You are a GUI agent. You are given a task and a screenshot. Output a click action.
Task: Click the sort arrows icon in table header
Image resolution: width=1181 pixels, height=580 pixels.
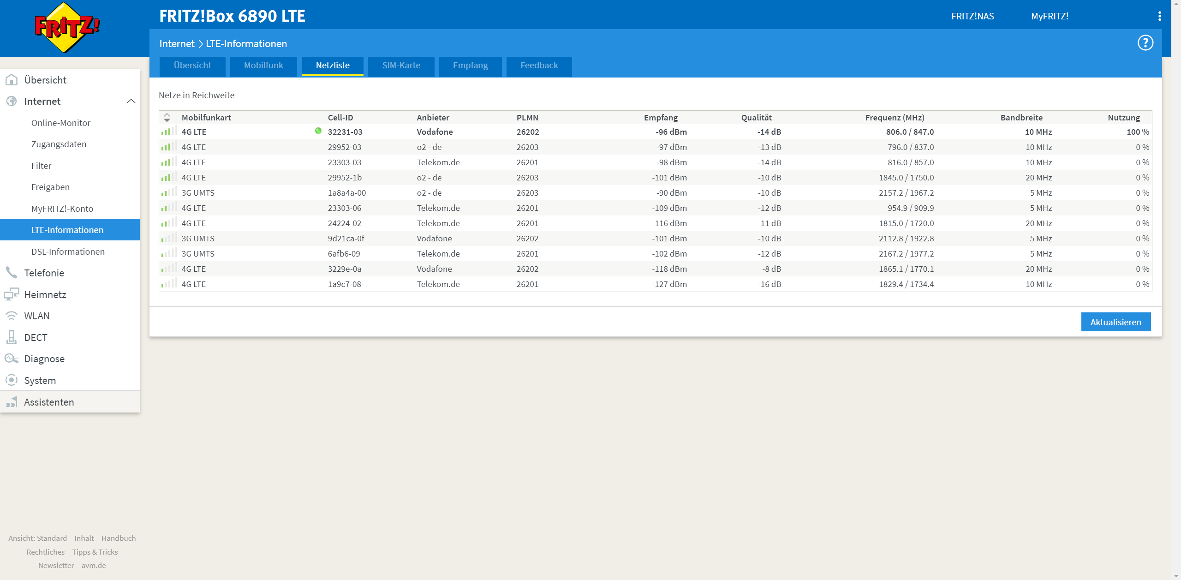tap(167, 118)
